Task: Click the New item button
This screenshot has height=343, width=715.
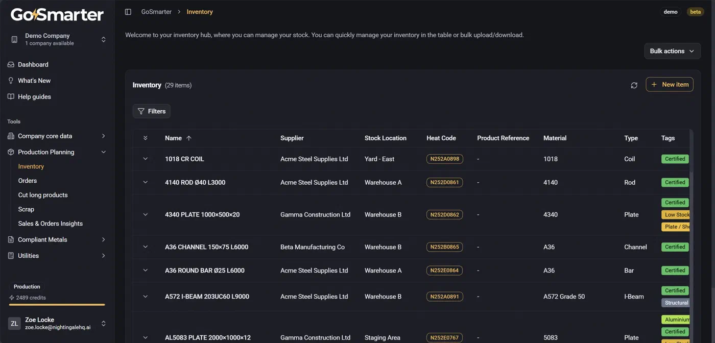Action: [670, 84]
